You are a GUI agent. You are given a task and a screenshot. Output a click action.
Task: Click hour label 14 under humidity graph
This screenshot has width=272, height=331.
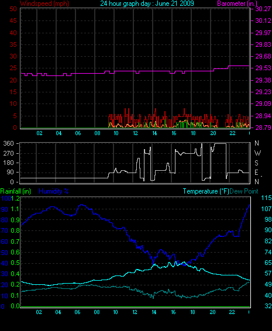coord(154,312)
